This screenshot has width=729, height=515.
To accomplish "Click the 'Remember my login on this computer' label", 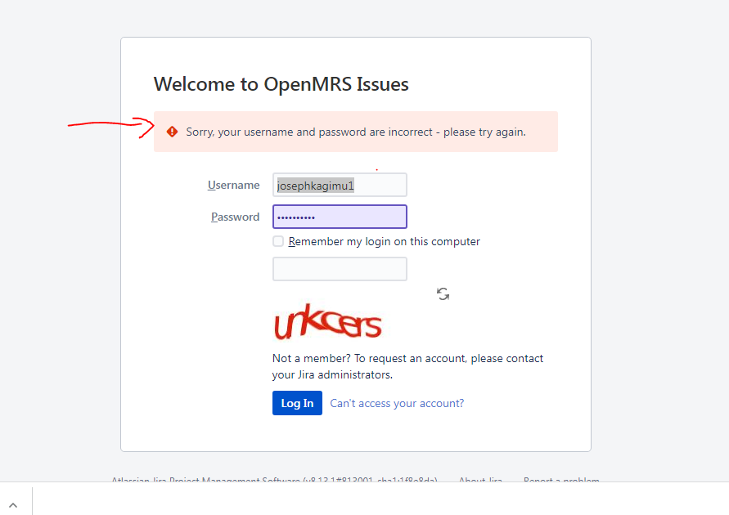I will [384, 241].
